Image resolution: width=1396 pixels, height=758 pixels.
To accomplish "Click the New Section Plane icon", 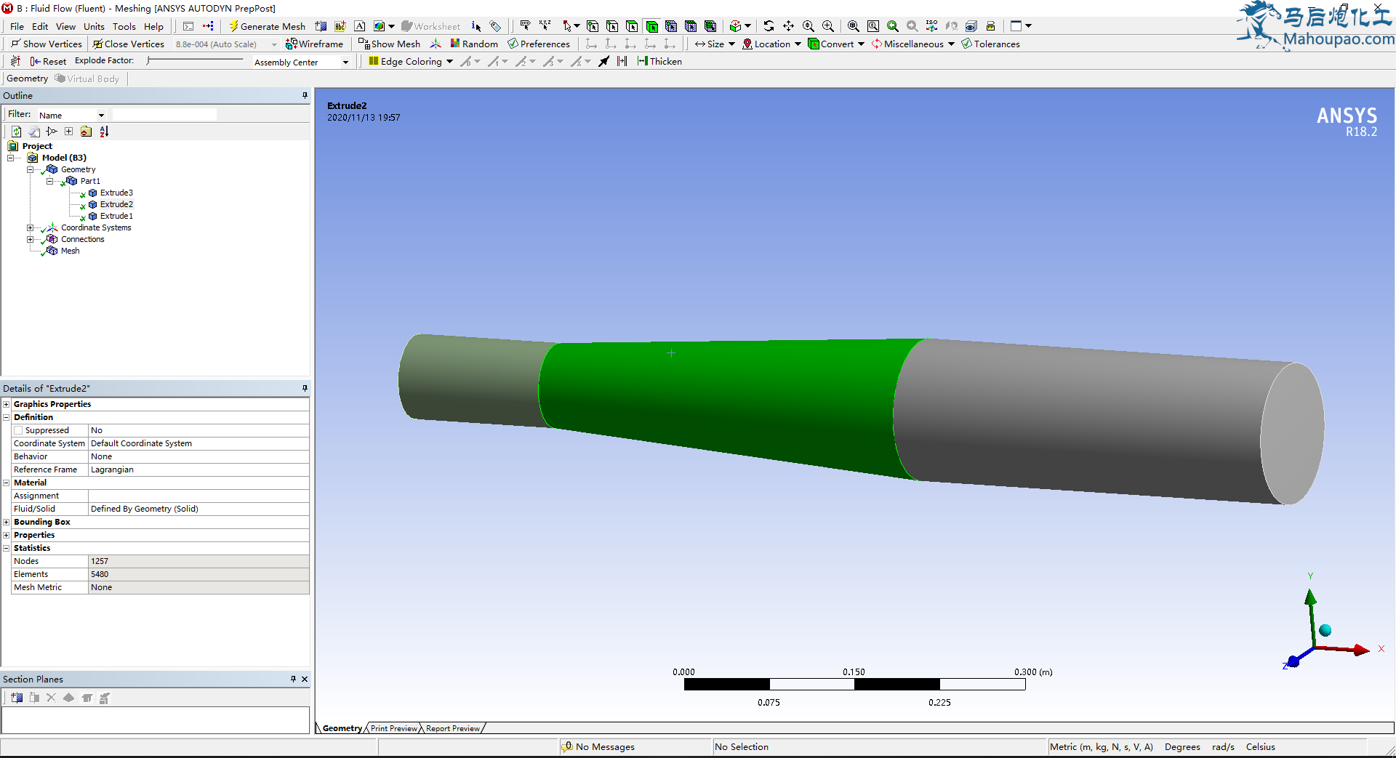I will click(x=17, y=698).
